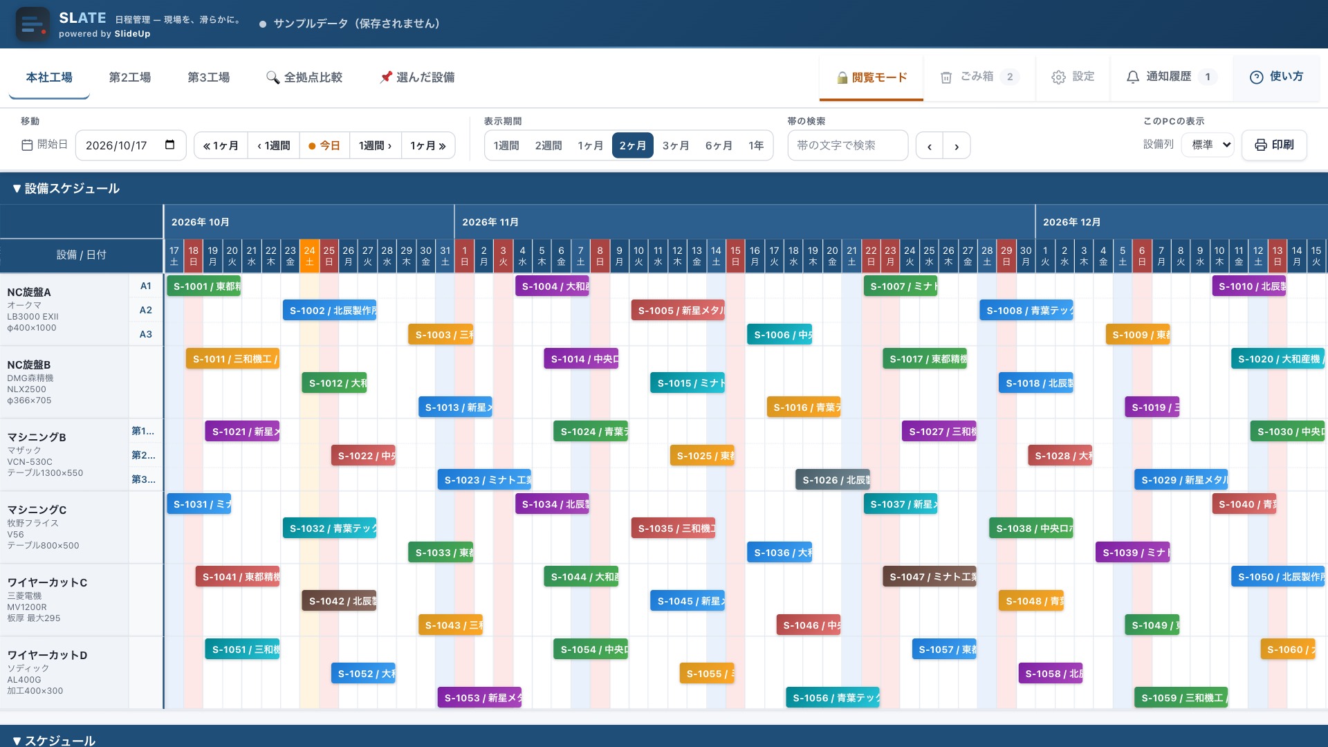The width and height of the screenshot is (1328, 747).
Task: Open the ごみ箱 trash bin
Action: pyautogui.click(x=979, y=77)
